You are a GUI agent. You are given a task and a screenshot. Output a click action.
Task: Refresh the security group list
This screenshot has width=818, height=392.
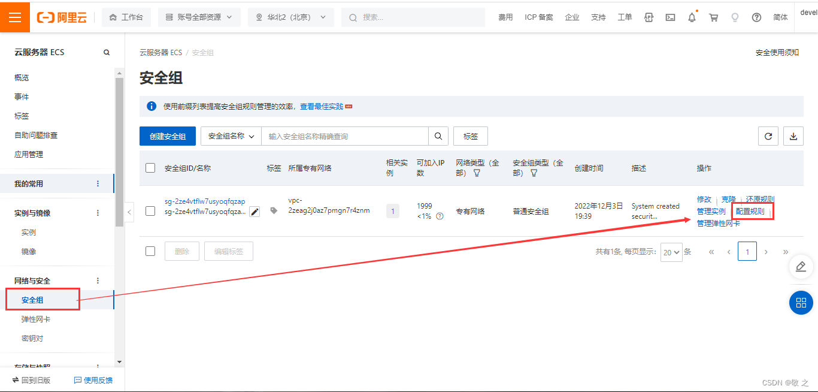pyautogui.click(x=768, y=136)
